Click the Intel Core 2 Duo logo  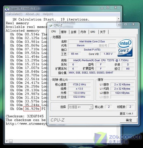click(x=125, y=47)
